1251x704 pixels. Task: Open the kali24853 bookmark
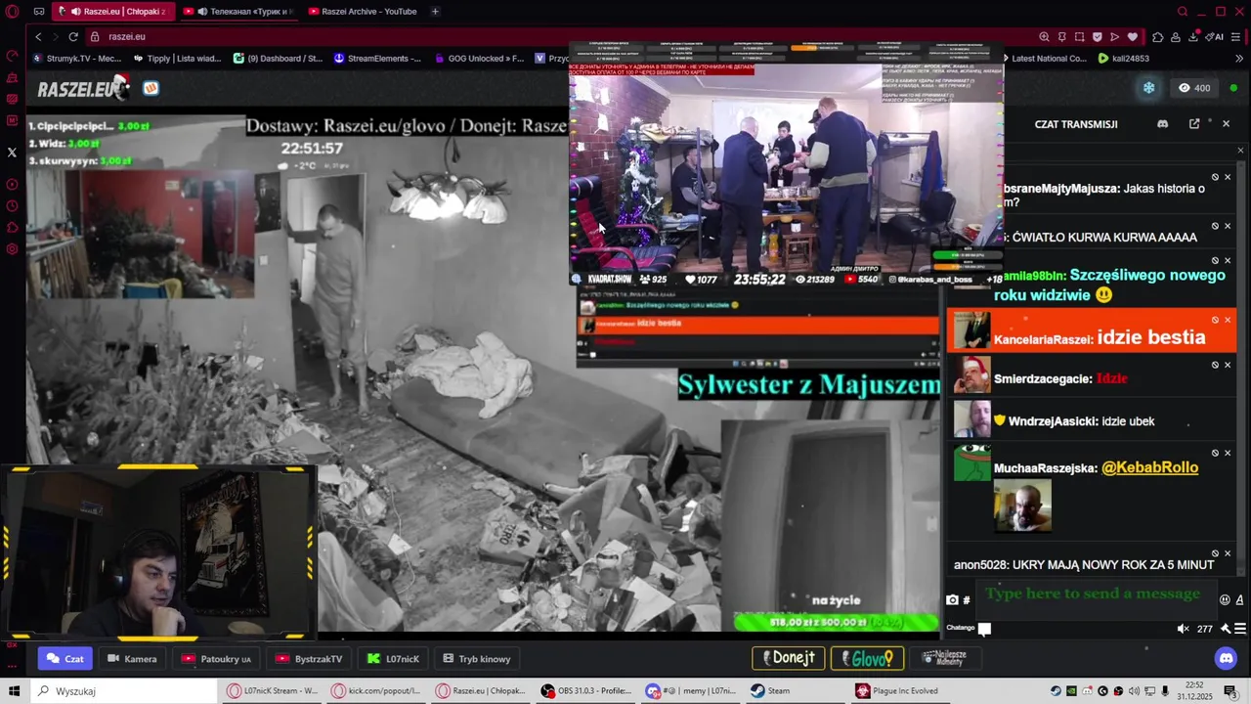click(1123, 59)
